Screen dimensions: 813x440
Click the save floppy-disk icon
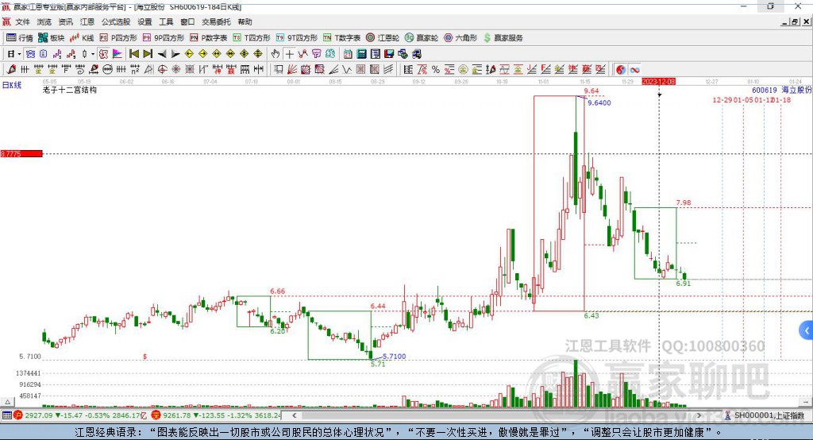point(389,54)
